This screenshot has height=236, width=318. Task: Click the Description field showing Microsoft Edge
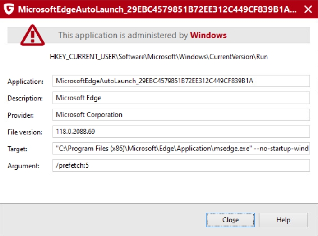181,98
